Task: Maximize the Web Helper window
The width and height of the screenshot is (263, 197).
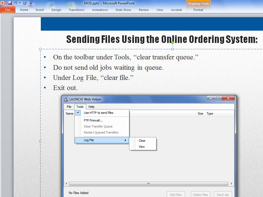Action: coord(218,98)
